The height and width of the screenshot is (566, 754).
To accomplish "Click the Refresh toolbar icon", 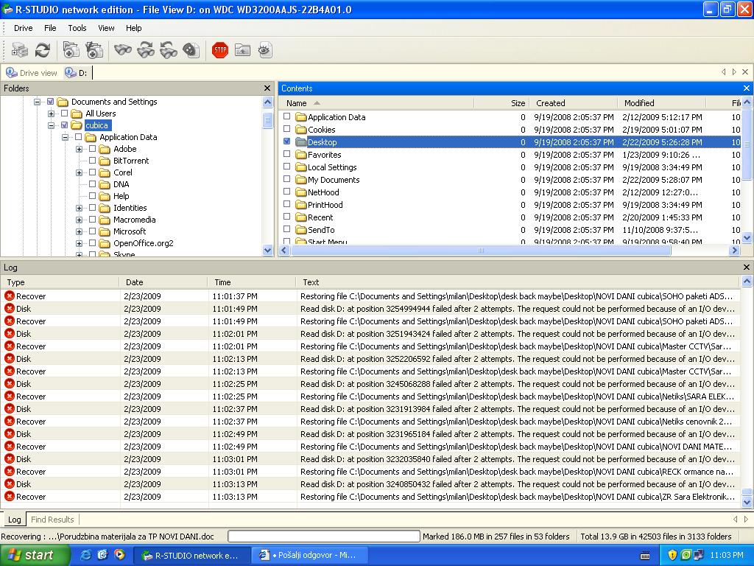I will [43, 50].
